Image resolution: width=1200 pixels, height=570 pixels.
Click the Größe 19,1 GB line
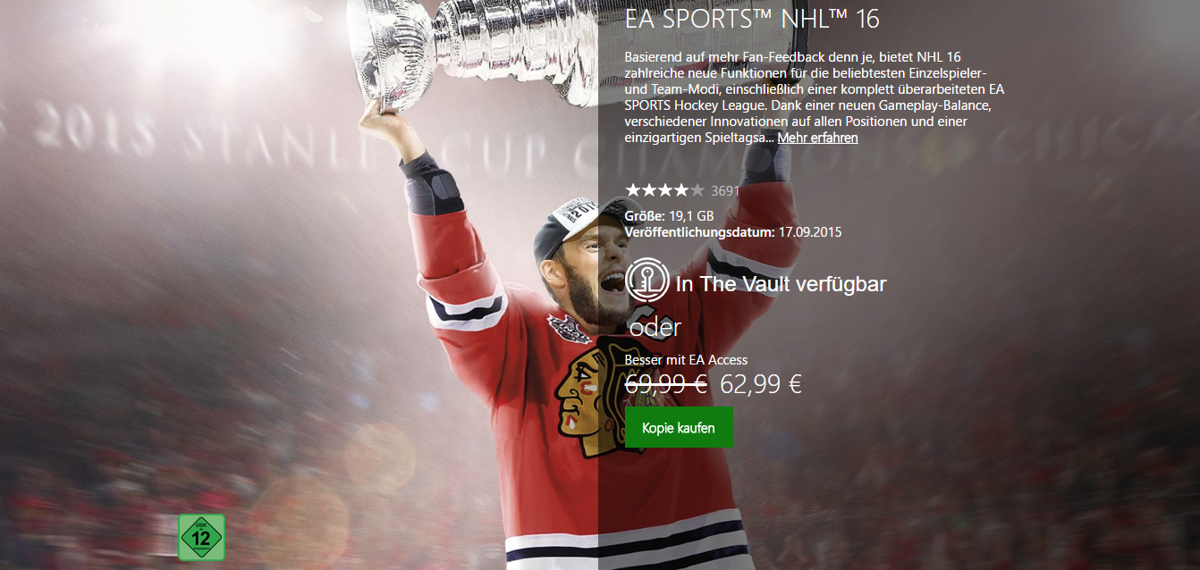[669, 215]
